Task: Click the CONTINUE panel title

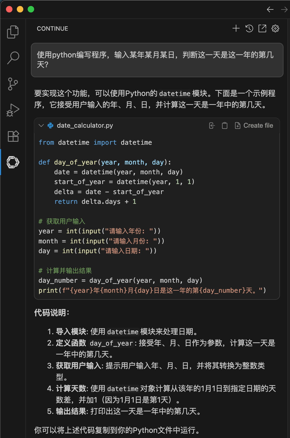Action: 53,28
